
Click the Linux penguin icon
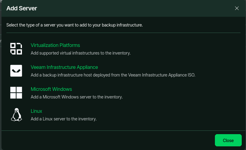coord(16,115)
